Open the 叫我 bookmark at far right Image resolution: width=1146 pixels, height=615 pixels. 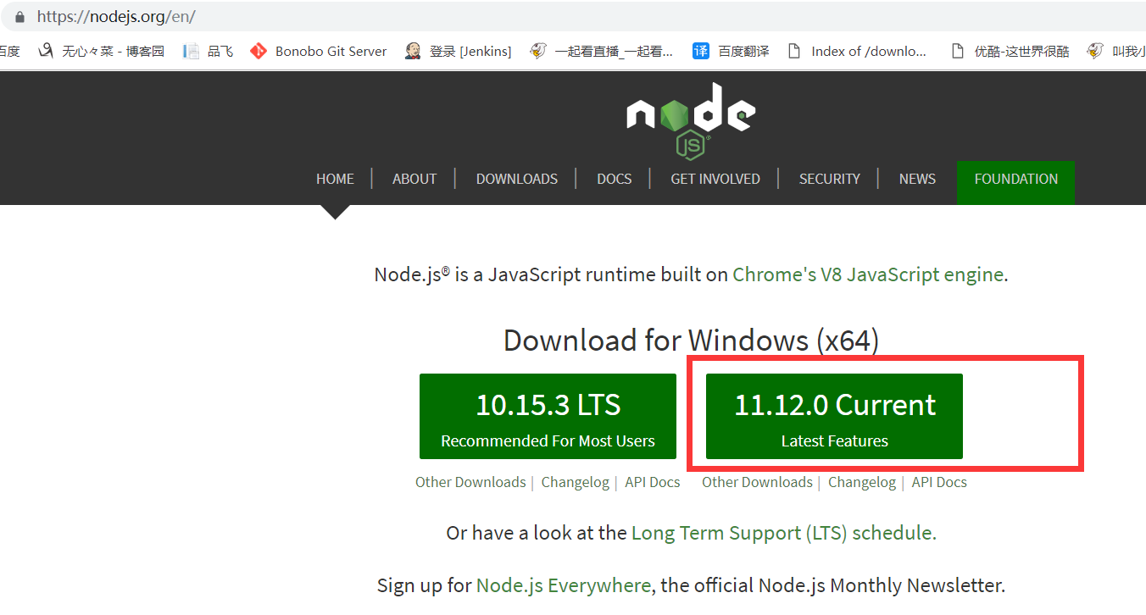pyautogui.click(x=1116, y=51)
